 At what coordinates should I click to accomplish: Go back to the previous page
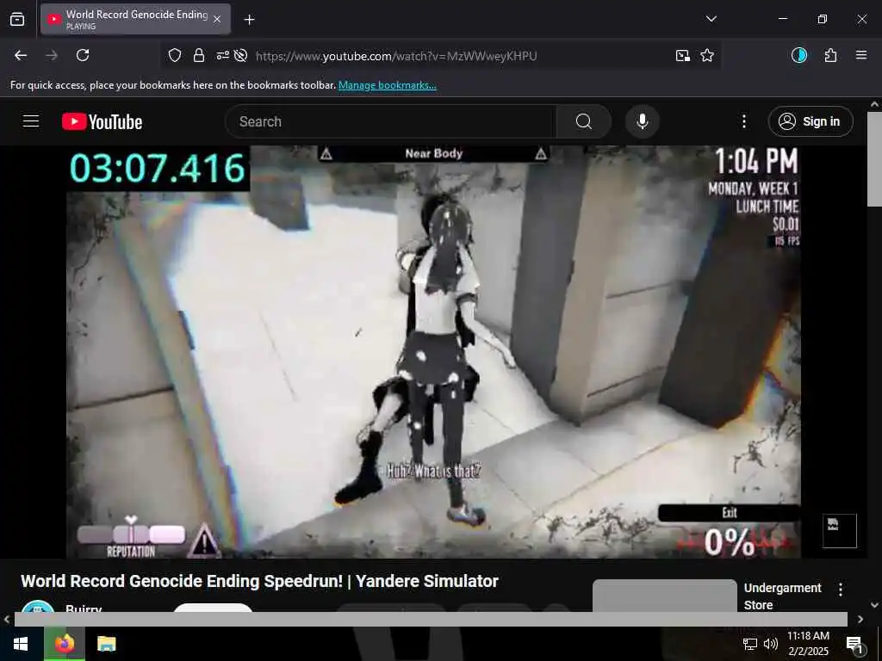tap(21, 55)
